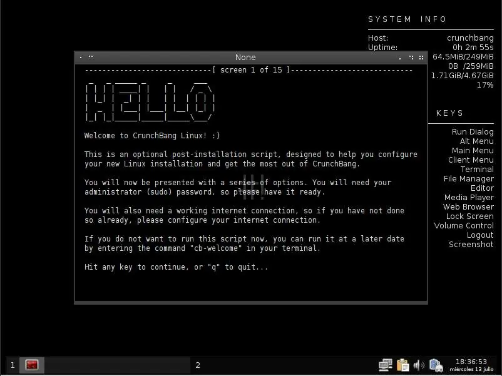Focus the terminal at the Hit any key line
Screen dimensions: 502x376
tap(176, 267)
